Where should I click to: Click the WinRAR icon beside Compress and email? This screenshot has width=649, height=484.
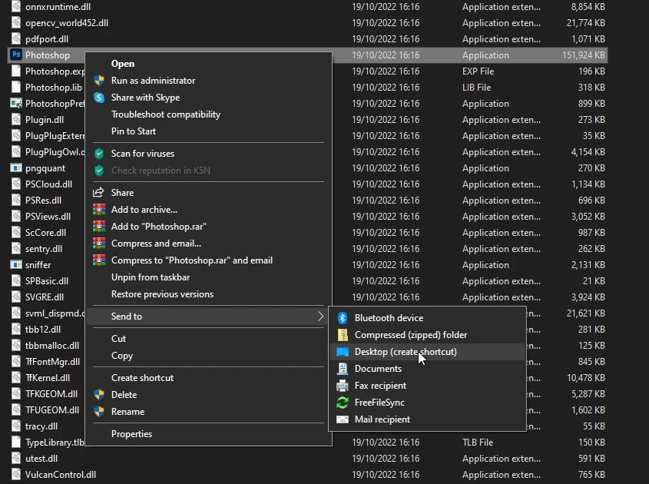click(x=99, y=244)
